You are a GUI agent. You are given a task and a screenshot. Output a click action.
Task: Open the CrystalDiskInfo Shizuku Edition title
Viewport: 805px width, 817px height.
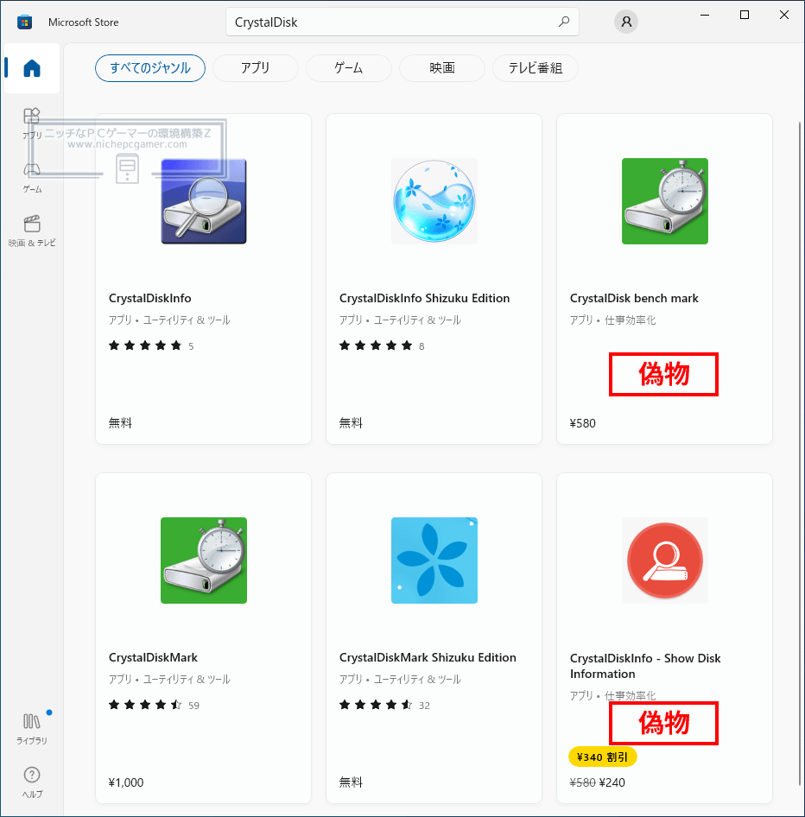click(425, 299)
